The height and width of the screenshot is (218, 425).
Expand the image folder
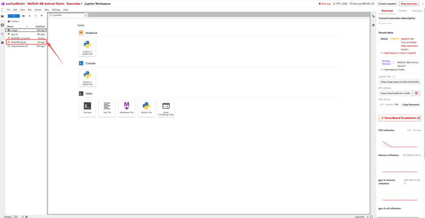tap(14, 30)
